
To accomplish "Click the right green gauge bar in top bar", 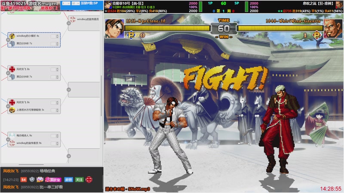I will tap(246, 7).
